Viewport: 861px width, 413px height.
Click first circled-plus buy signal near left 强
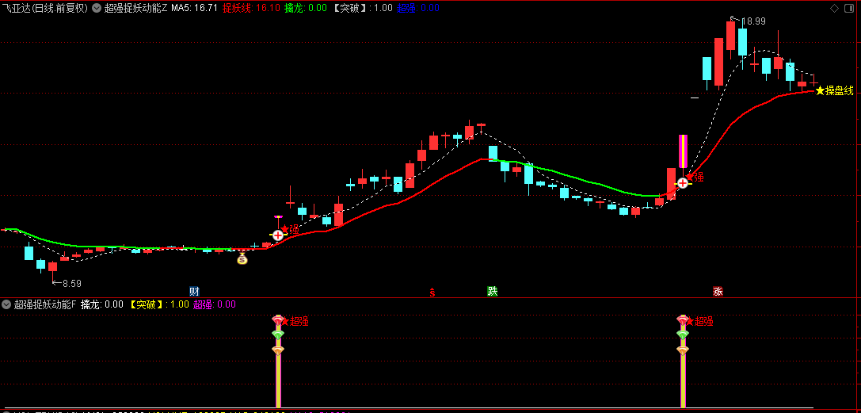pyautogui.click(x=278, y=235)
